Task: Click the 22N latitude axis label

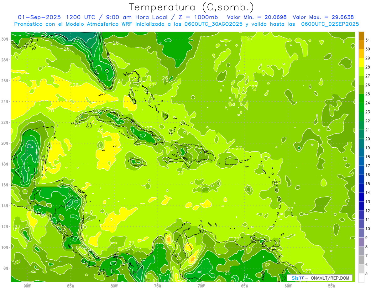Action: [x=5, y=122]
